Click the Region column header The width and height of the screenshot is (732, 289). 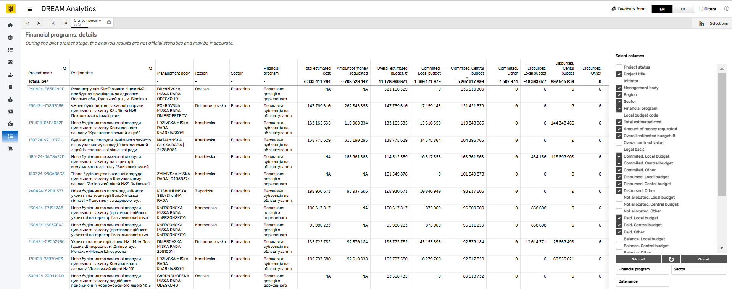tap(201, 73)
